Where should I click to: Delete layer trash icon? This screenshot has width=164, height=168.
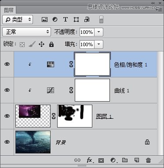click(148, 160)
